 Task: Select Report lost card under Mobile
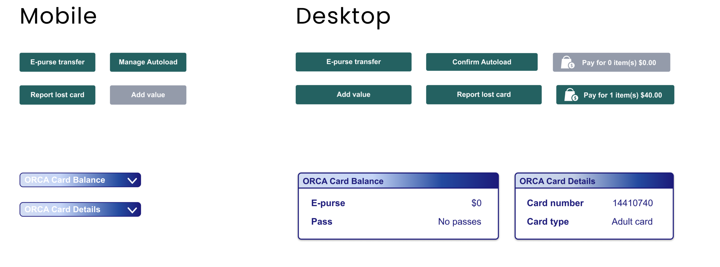pyautogui.click(x=57, y=95)
